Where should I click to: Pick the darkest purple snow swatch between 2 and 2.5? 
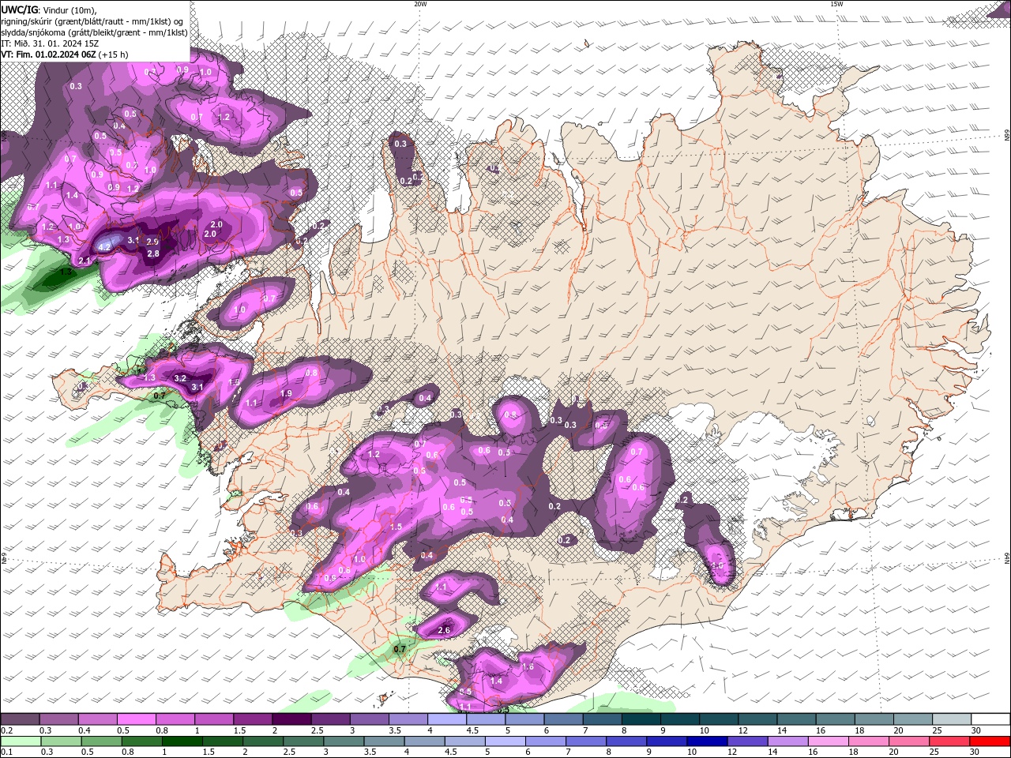291,719
